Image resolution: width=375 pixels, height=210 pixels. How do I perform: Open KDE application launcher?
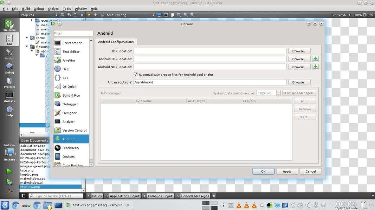(x=5, y=205)
